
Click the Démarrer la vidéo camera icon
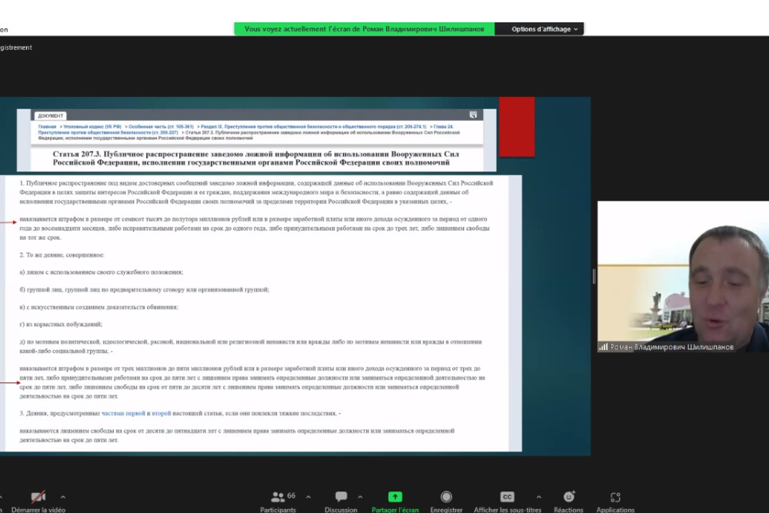pyautogui.click(x=37, y=497)
